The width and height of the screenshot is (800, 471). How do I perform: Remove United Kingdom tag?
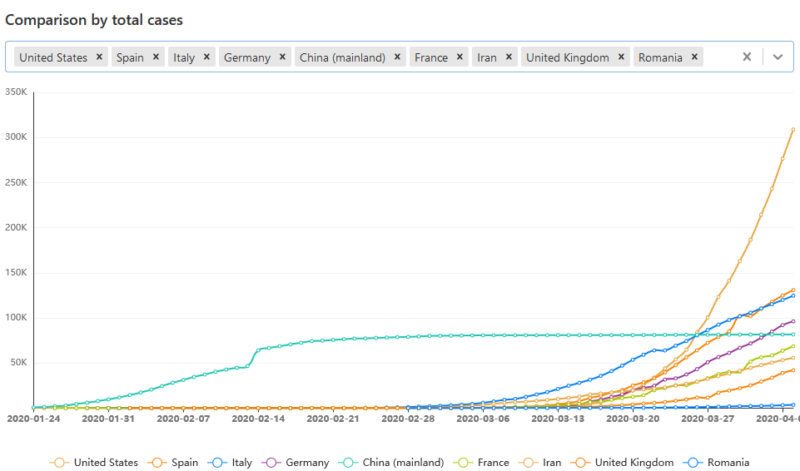click(621, 57)
